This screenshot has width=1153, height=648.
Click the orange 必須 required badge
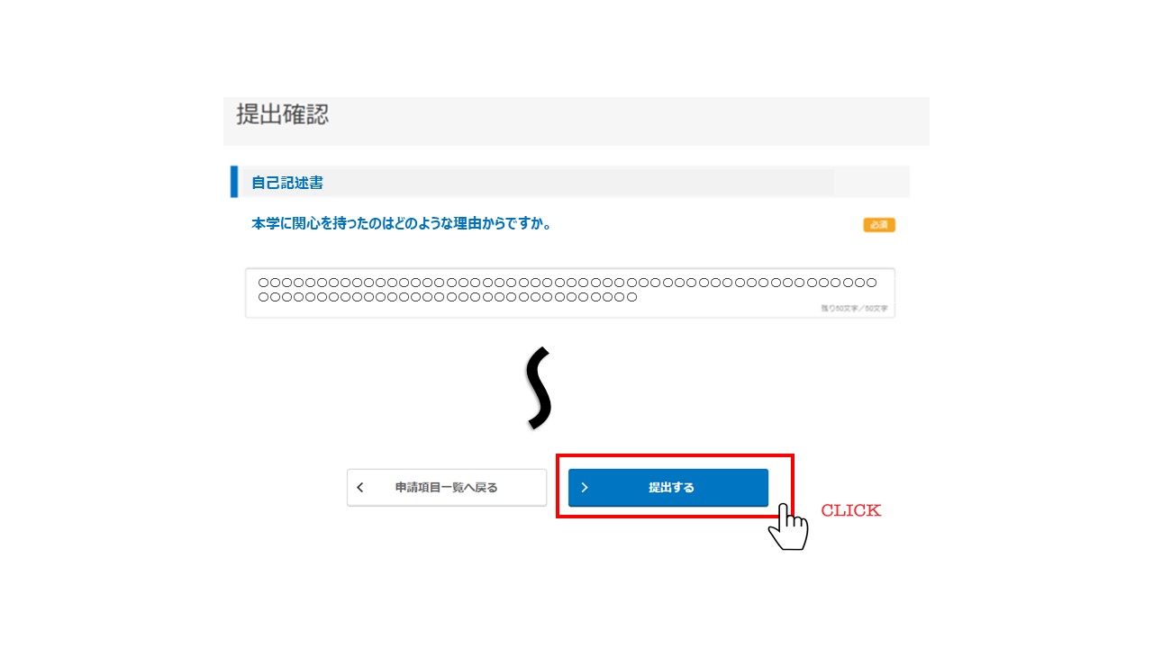click(x=879, y=225)
